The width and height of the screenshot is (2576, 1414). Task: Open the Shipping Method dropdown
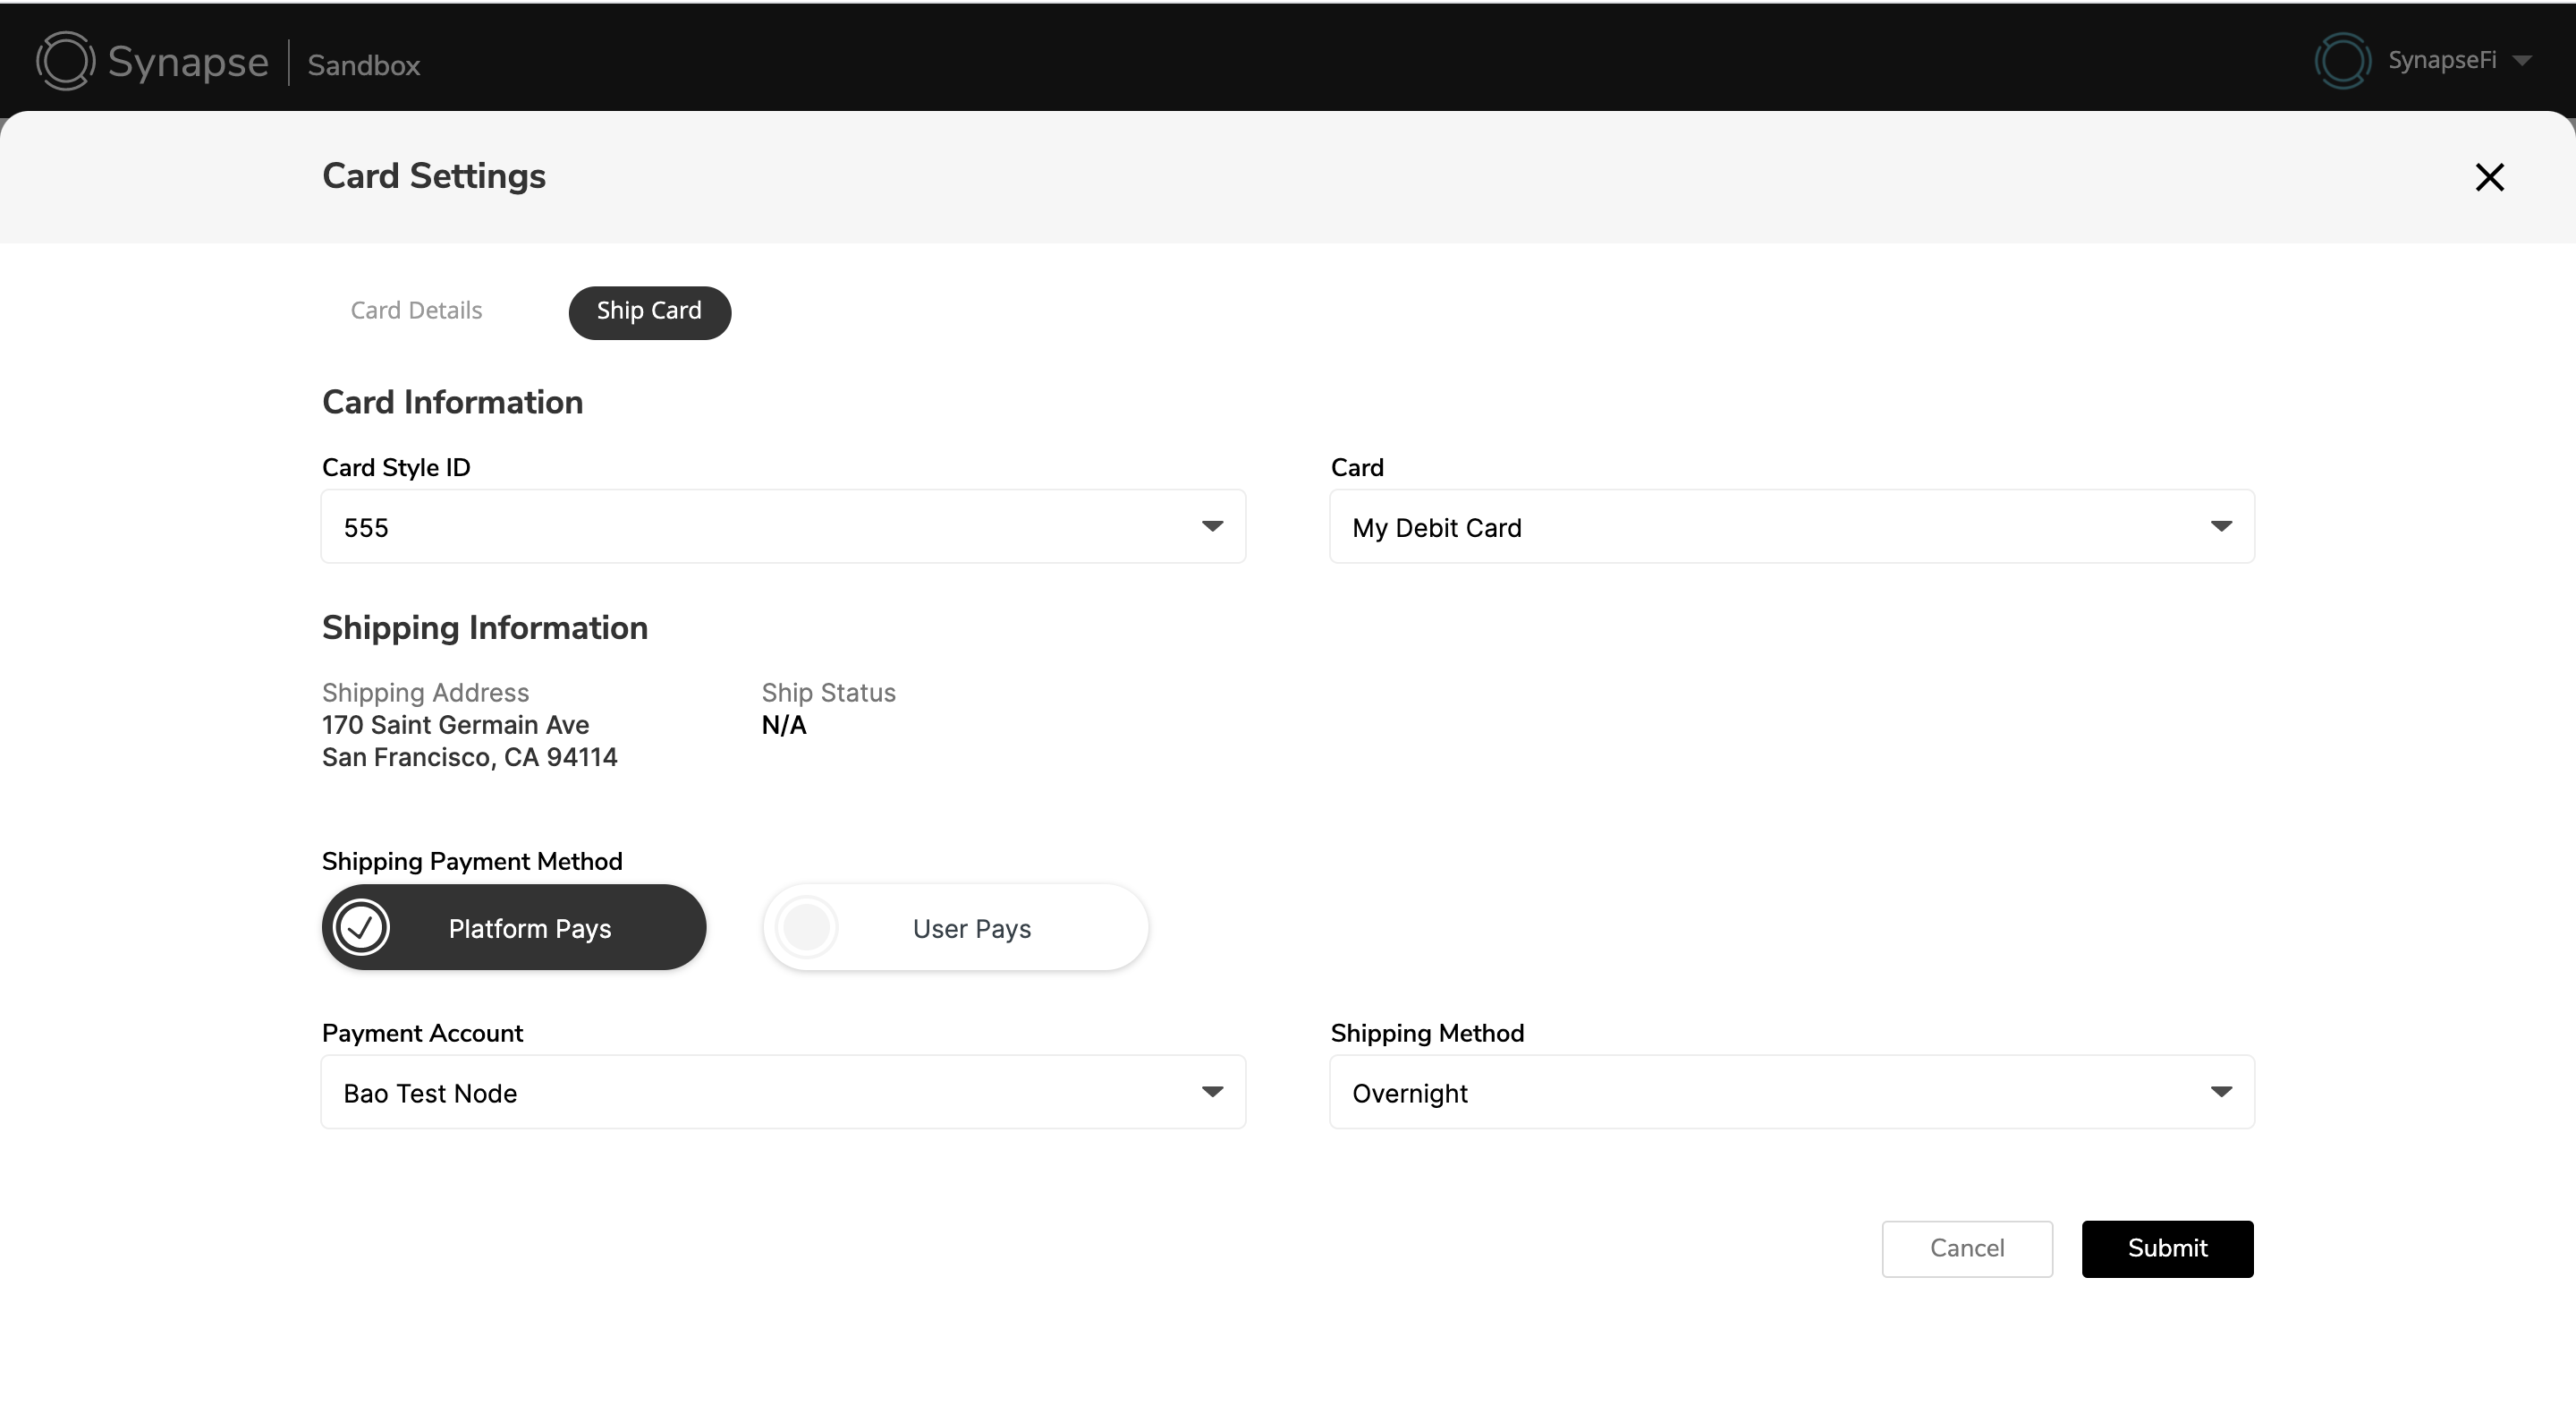[1791, 1092]
